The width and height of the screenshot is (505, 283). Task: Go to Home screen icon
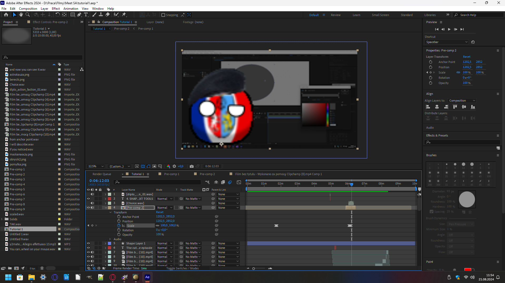coord(6,15)
